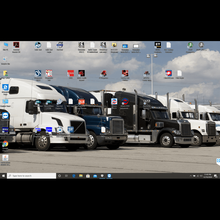Open network status tray icon

pyautogui.click(x=198, y=176)
